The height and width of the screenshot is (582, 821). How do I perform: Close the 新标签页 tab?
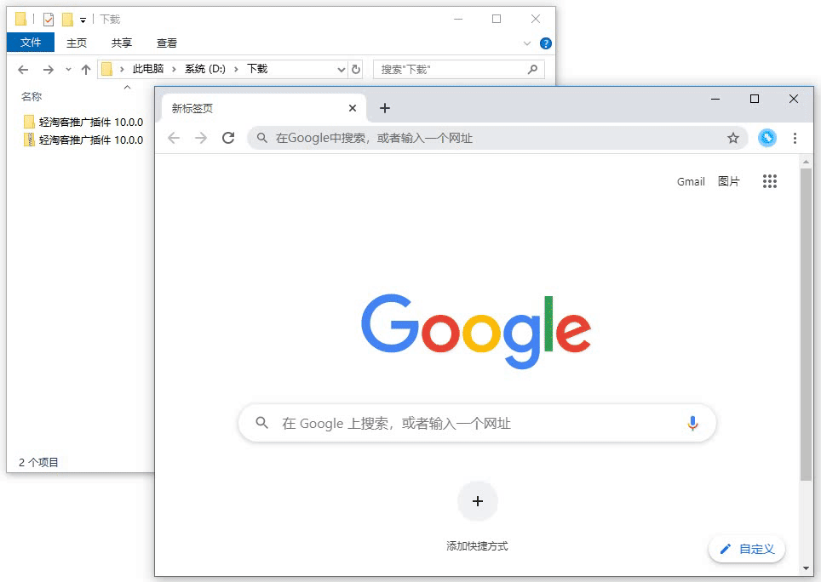(353, 108)
